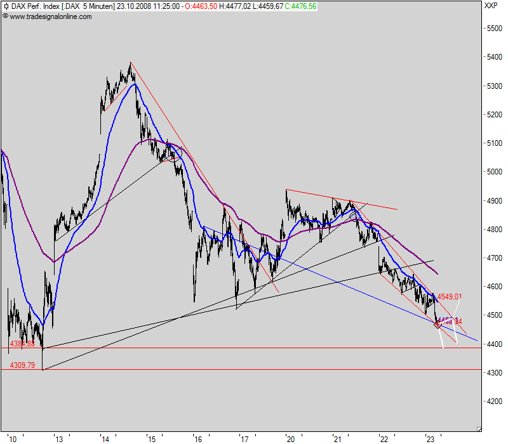Click the 4900 price axis label
Screen dimensions: 508x444
click(495, 201)
